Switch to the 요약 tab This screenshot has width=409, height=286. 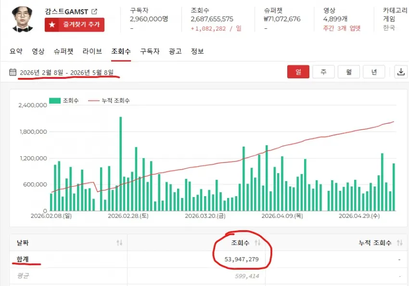16,51
